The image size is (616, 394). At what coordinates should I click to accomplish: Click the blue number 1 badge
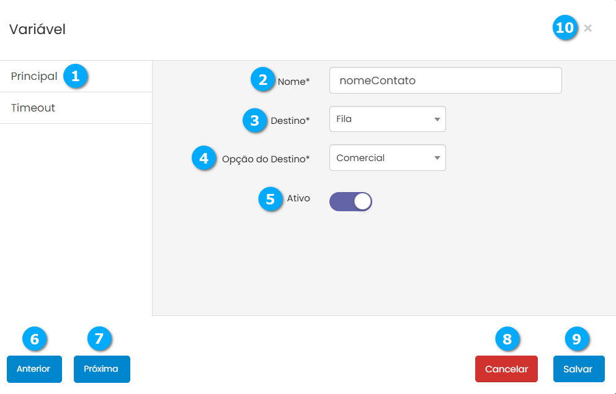point(76,76)
